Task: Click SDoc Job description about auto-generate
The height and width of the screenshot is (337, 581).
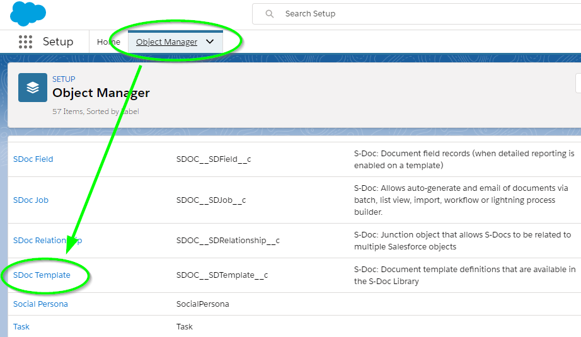Action: 461,200
